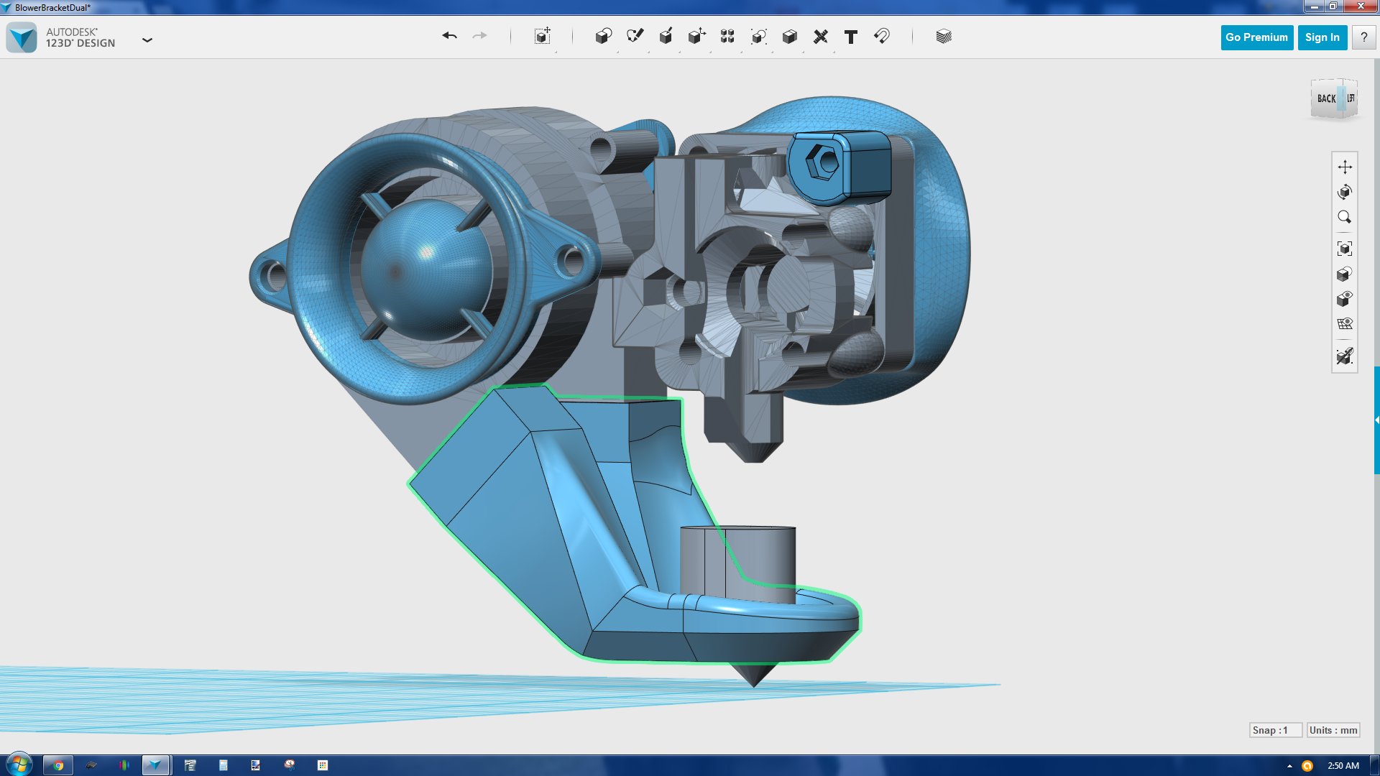The width and height of the screenshot is (1380, 776).
Task: Click the BACK face of view cube
Action: point(1326,99)
